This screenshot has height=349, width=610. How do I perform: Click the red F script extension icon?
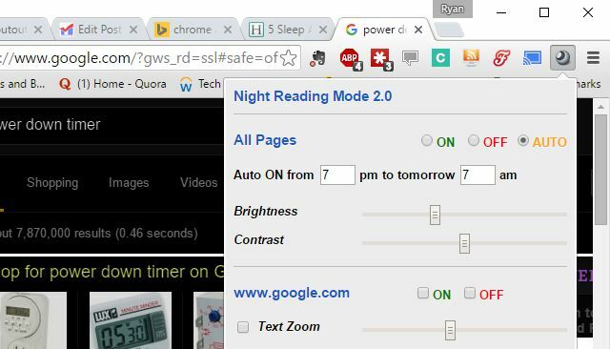tap(501, 58)
